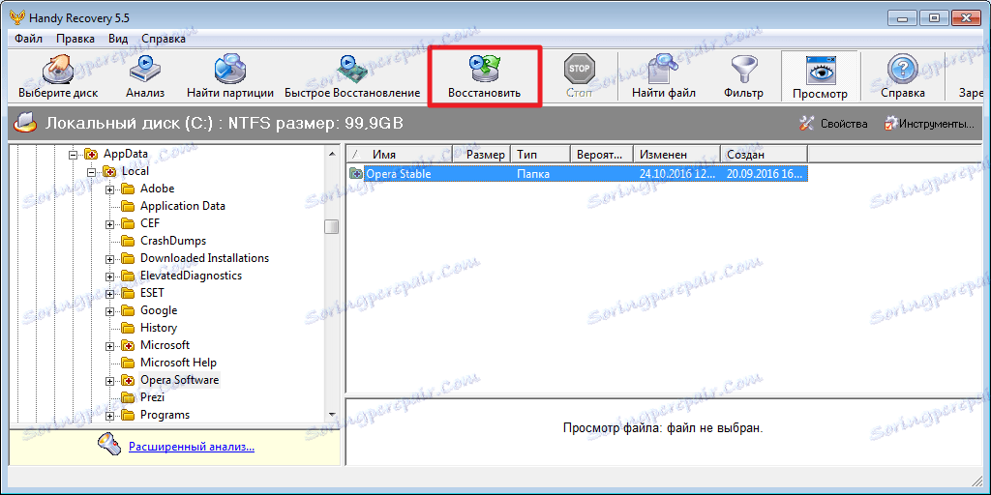Expand the ESET folder node
Image resolution: width=991 pixels, height=495 pixels.
click(x=110, y=294)
